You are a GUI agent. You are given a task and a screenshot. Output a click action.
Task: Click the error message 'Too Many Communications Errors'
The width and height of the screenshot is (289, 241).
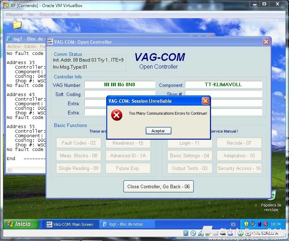pos(168,113)
